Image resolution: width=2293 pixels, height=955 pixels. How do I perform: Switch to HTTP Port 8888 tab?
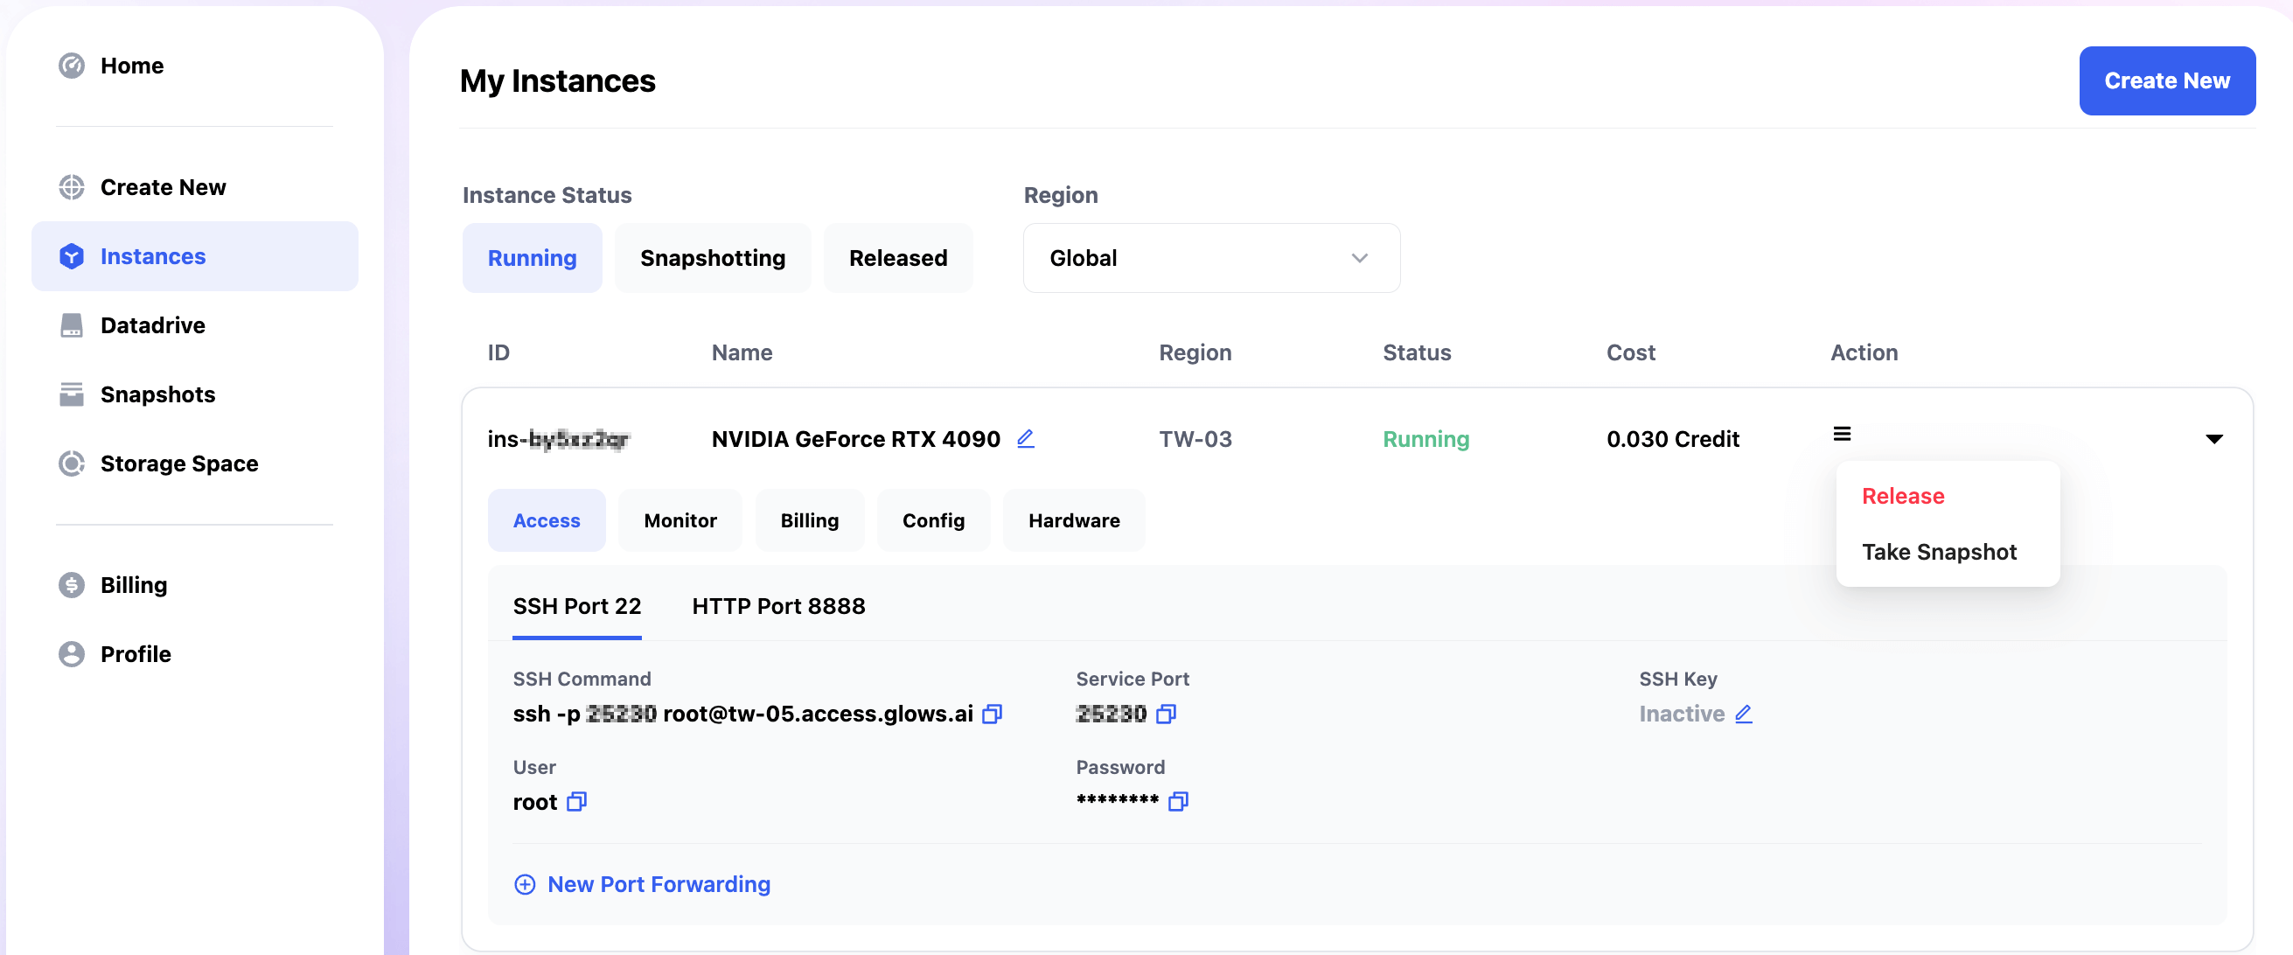coord(778,606)
